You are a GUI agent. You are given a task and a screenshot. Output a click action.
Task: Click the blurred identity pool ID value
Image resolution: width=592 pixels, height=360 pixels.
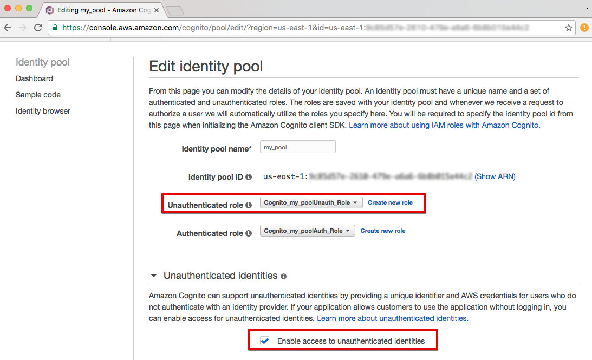point(391,176)
